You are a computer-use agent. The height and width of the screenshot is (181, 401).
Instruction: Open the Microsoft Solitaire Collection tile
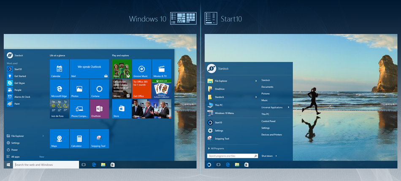tap(162, 89)
